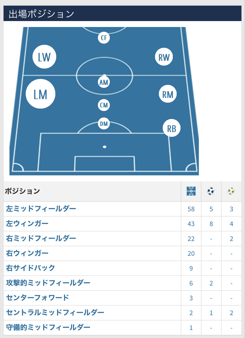The image size is (245, 338).
Task: Click the LM position circle on pitch
Action: 41,94
